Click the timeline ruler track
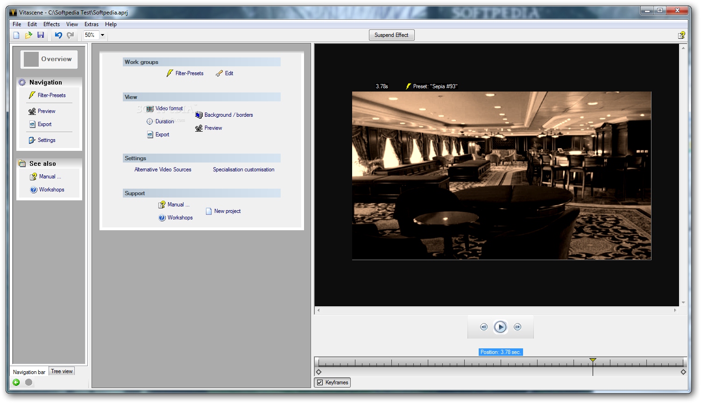Viewport: 701px width, 403px height. (501, 362)
